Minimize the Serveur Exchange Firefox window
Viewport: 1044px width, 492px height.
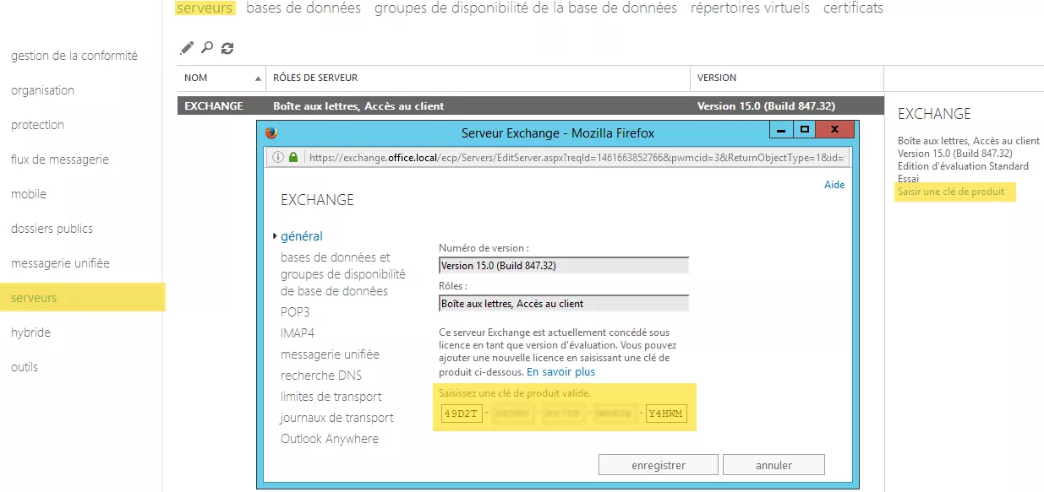pos(782,131)
